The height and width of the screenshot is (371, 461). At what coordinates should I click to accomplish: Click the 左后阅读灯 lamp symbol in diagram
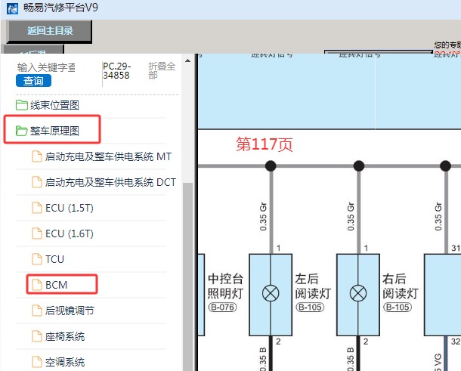(271, 293)
